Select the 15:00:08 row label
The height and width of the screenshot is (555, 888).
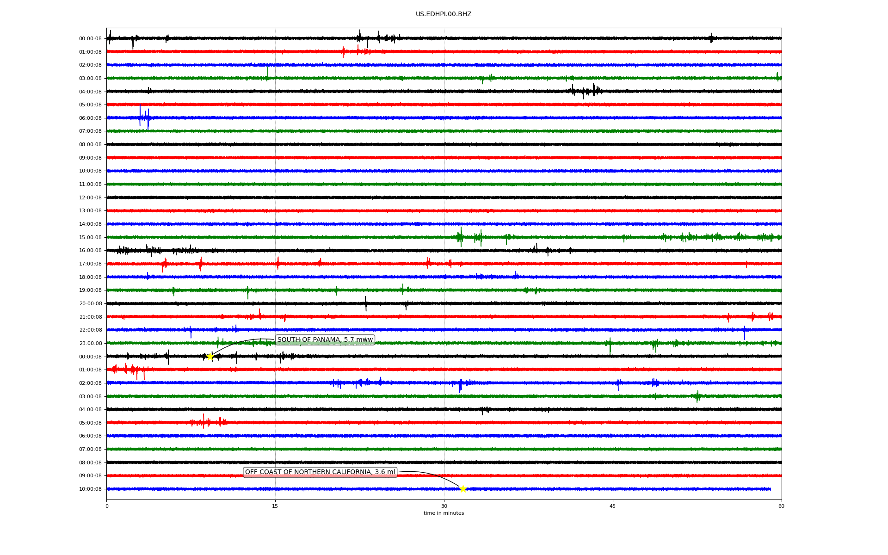click(x=90, y=238)
